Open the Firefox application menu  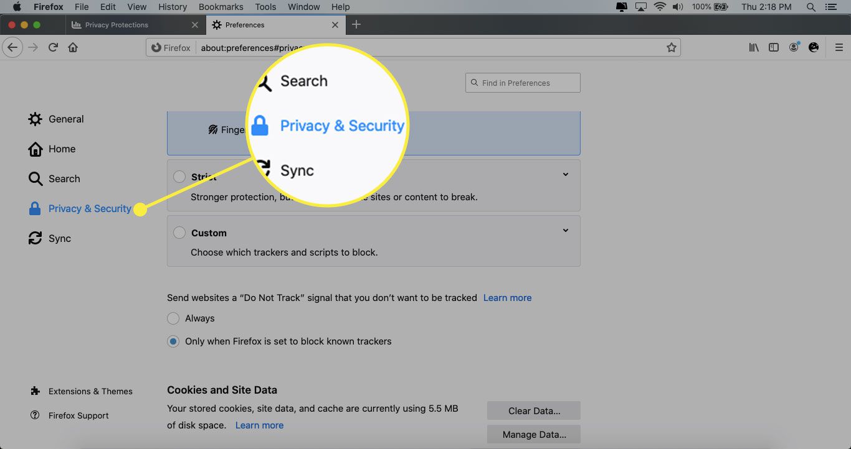(x=50, y=7)
